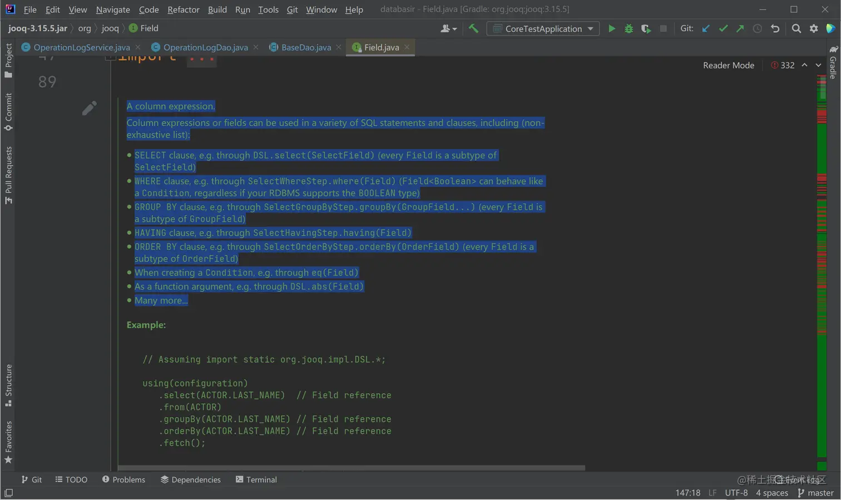Open the File menu

[x=30, y=9]
